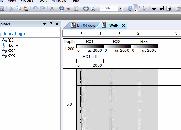Click the Print Preview magnifier icon
Image resolution: width=181 pixels, height=130 pixels.
click(93, 8)
